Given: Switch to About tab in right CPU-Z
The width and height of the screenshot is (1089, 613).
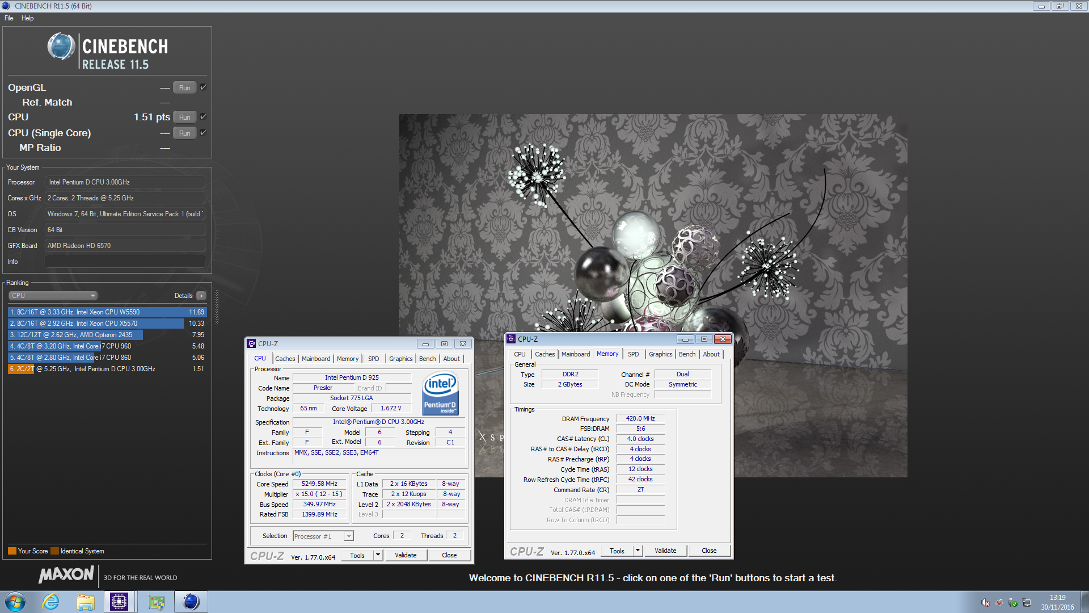Looking at the screenshot, I should tap(711, 354).
